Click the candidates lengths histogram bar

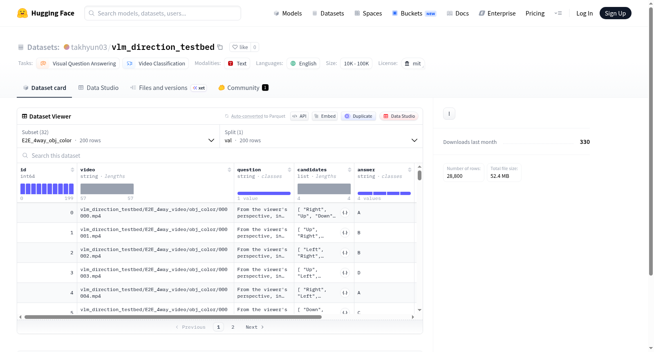tap(324, 189)
